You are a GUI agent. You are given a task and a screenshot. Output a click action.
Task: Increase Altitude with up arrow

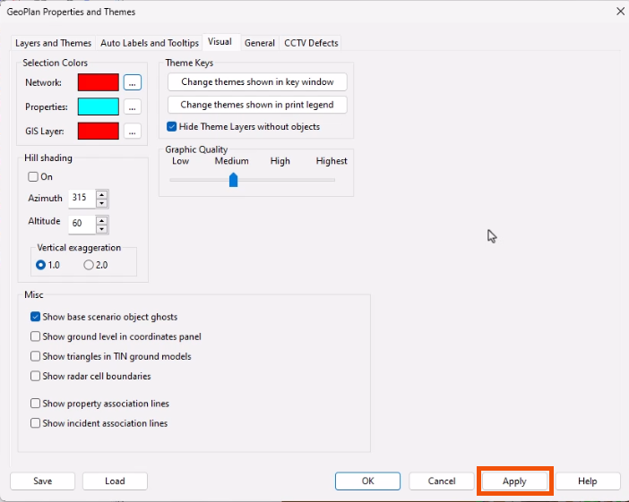tap(102, 220)
